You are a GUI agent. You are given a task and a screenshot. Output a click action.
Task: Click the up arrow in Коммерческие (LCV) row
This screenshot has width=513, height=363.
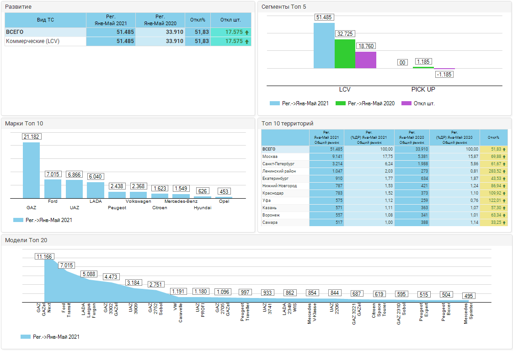click(247, 41)
